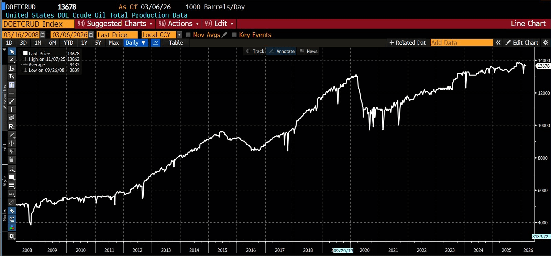This screenshot has width=551, height=256.
Task: Choose the vertical line drawing tool
Action: (12, 110)
